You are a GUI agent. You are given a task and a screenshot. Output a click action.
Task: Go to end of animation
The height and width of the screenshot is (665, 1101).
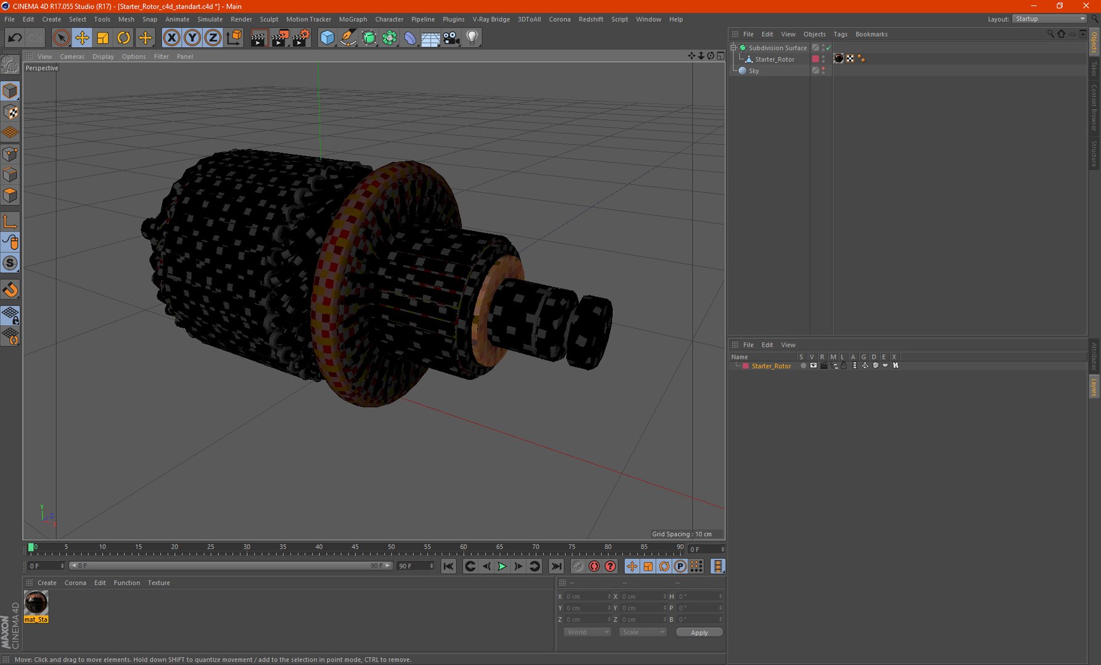coord(556,566)
